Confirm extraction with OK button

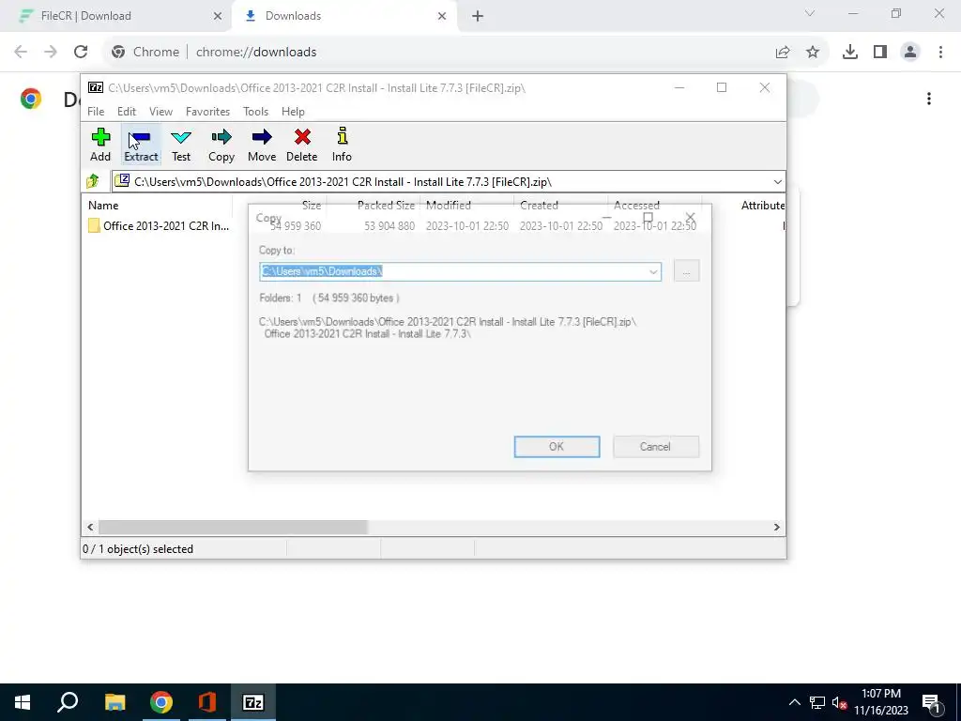click(557, 446)
